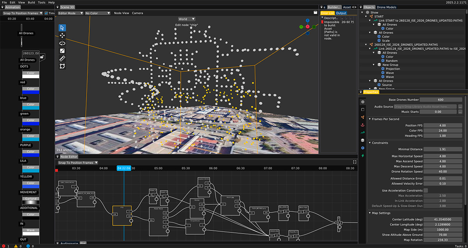Open the green lightning bolt properties section
Image resolution: width=468 pixels, height=248 pixels.
click(363, 156)
